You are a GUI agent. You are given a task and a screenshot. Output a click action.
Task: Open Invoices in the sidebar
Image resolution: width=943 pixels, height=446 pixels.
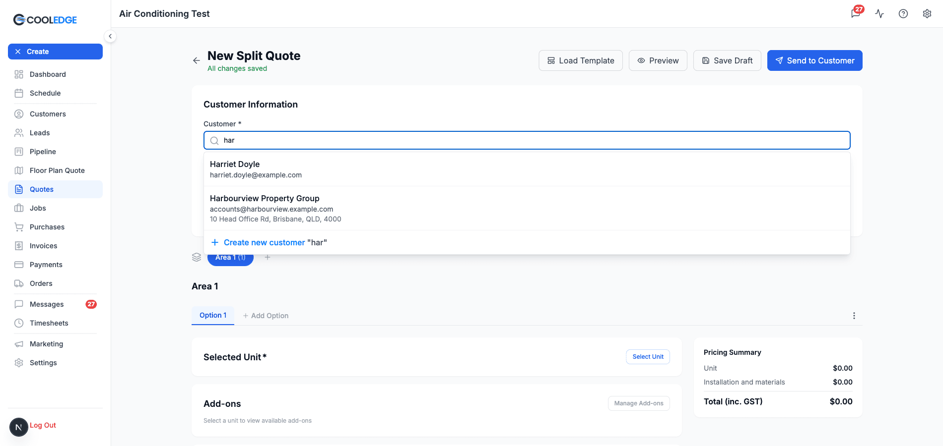tap(55, 246)
